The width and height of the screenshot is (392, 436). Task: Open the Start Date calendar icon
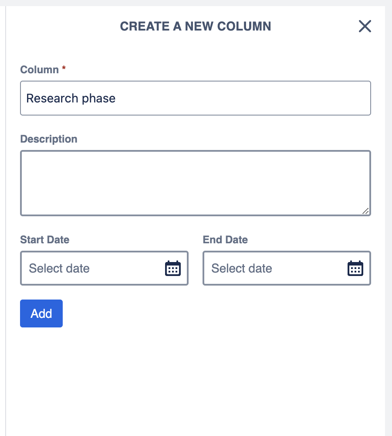[173, 268]
